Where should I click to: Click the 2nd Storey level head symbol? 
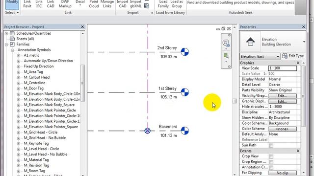tap(184, 52)
